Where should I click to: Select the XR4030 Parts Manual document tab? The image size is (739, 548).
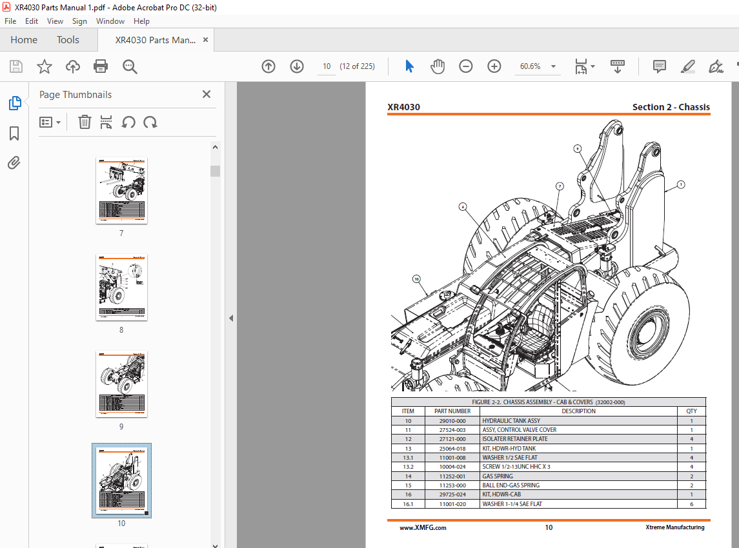point(156,40)
